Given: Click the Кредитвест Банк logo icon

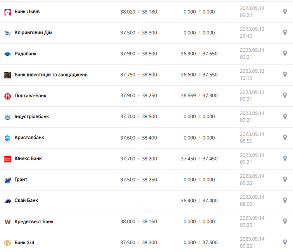Looking at the screenshot, I should coord(7,222).
